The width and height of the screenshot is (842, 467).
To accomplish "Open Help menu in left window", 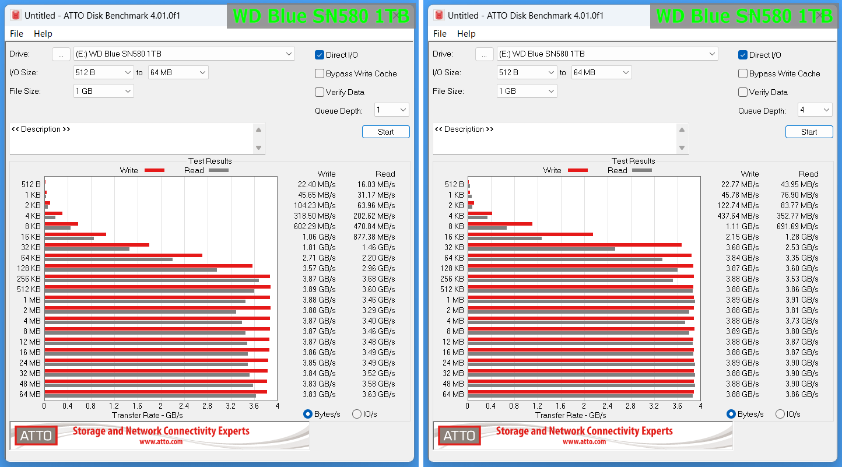I will (43, 34).
